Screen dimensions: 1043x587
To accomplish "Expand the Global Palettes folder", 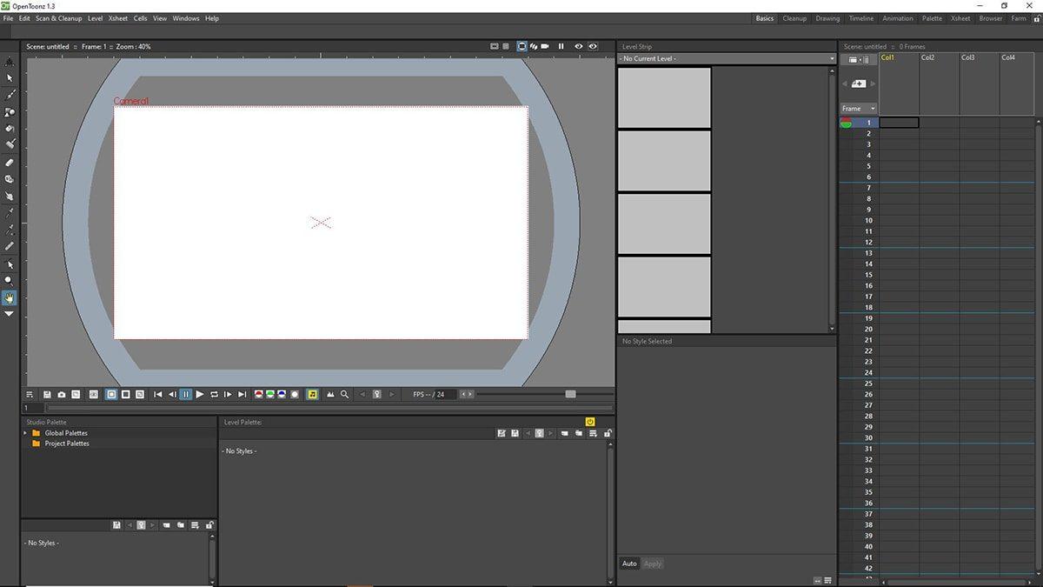I will point(27,432).
